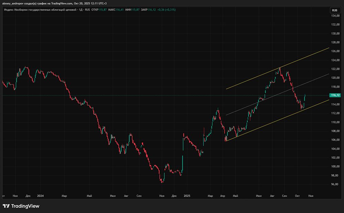Click the 130,00 price axis label
This screenshot has height=213, width=344.
tap(335, 34)
